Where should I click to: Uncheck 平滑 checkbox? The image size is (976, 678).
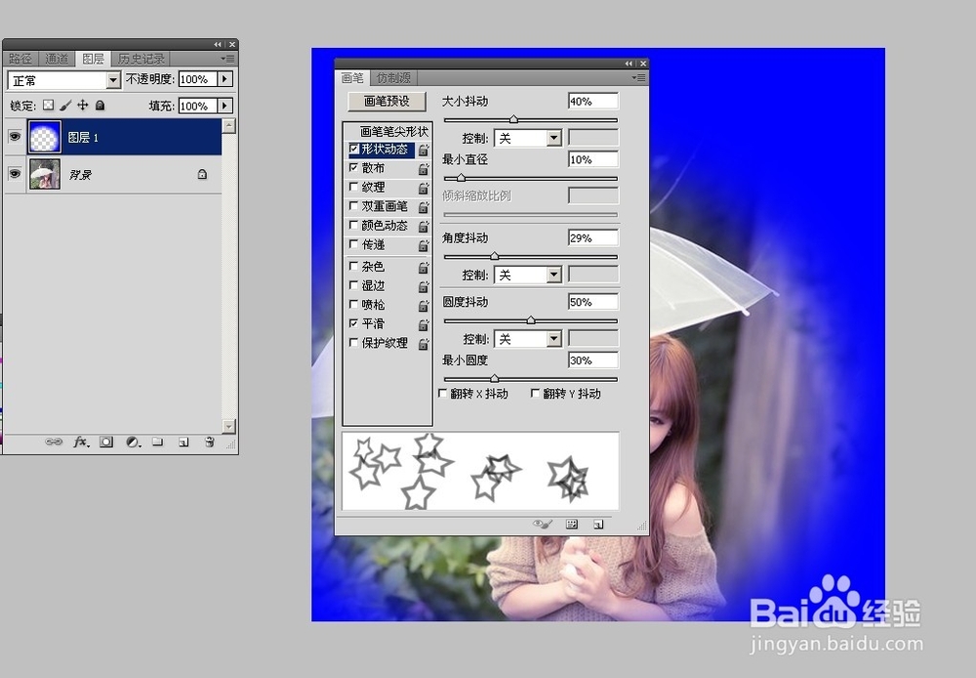[x=353, y=322]
